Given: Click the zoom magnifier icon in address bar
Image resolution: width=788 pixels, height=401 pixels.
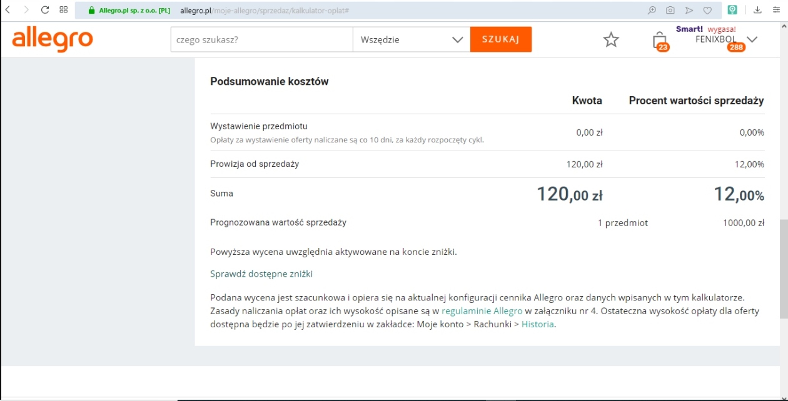Looking at the screenshot, I should point(652,10).
